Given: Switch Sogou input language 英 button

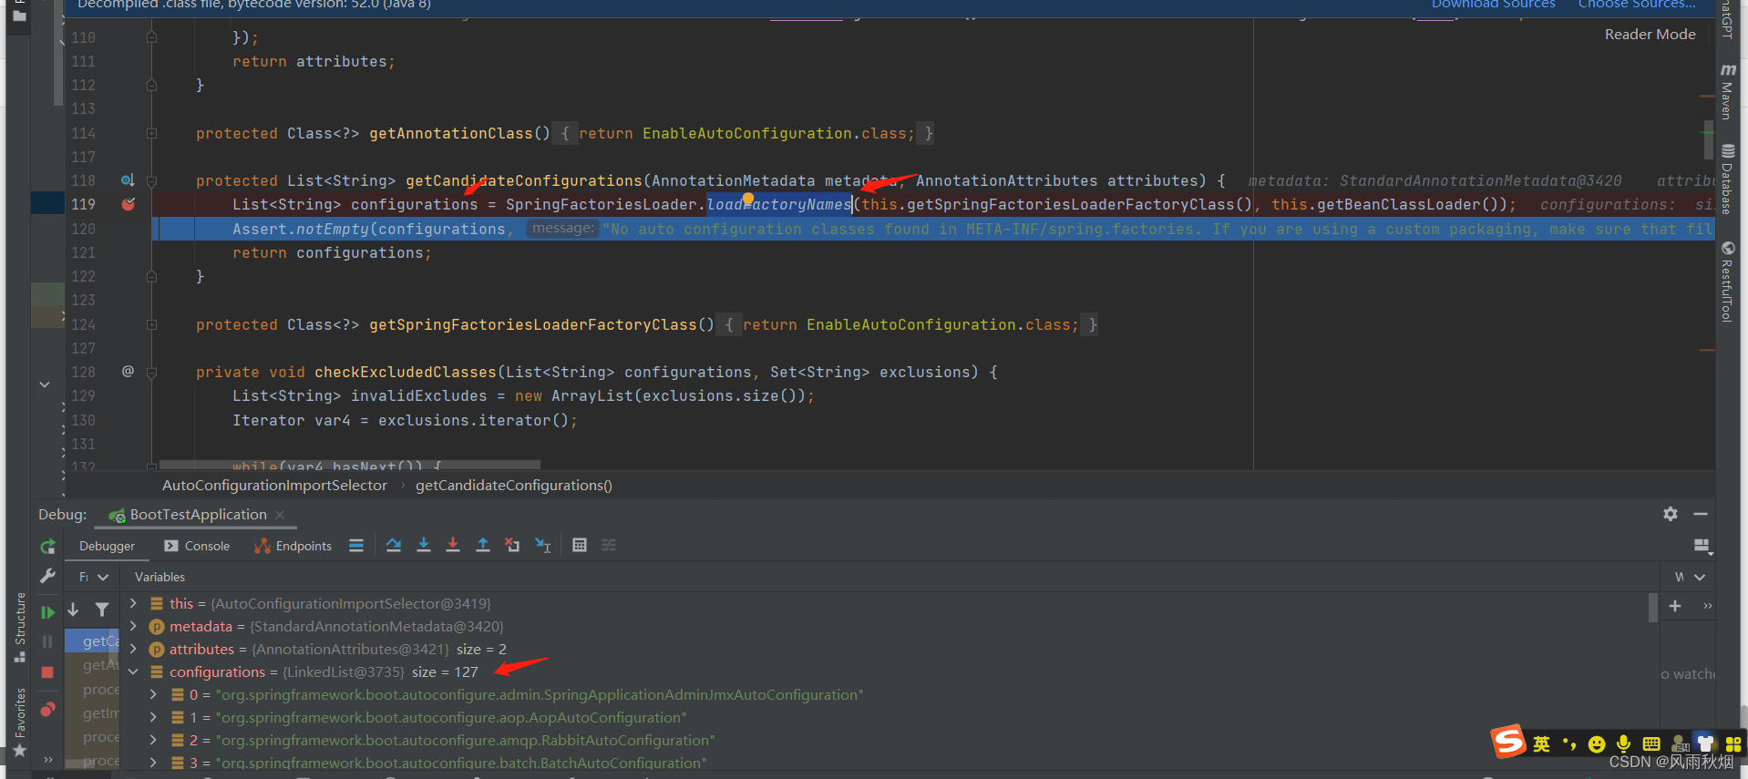Looking at the screenshot, I should click(x=1541, y=743).
